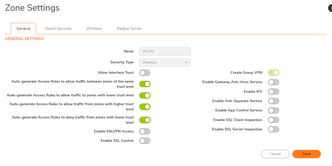Open the Wireless tab
This screenshot has width=332, height=166.
(94, 29)
